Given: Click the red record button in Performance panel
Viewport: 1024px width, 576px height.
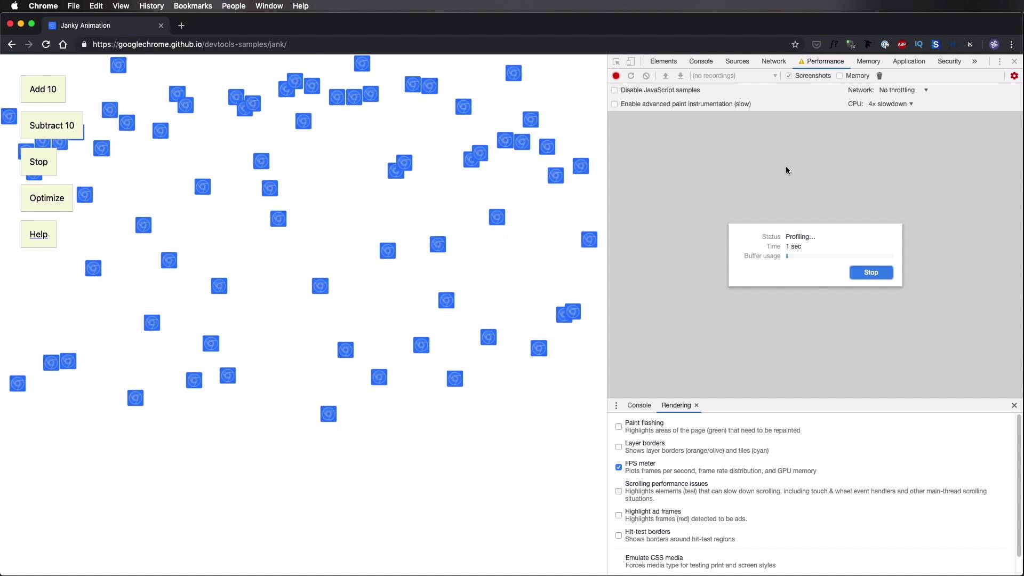Looking at the screenshot, I should pyautogui.click(x=616, y=76).
